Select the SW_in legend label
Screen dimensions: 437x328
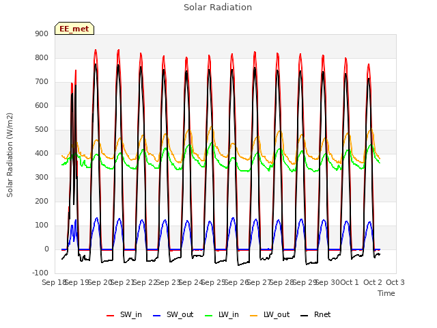131,314
